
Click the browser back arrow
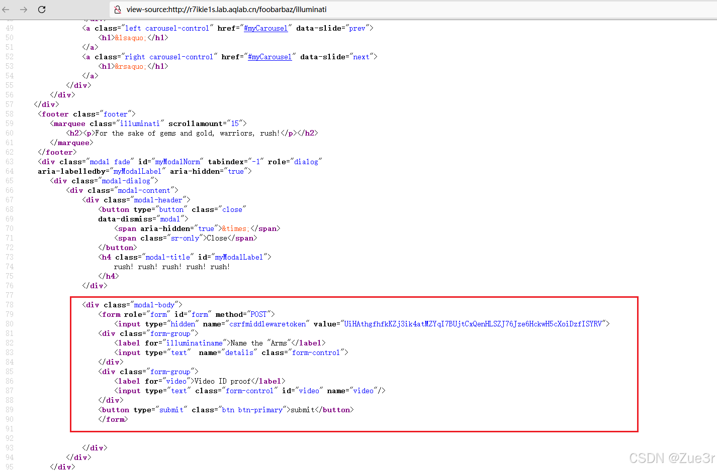pos(7,10)
